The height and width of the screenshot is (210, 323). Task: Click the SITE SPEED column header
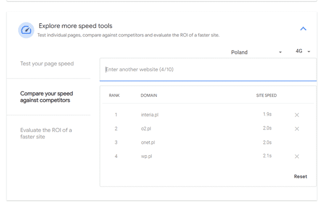266,95
